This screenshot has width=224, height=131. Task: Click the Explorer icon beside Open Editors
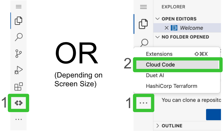point(144,24)
